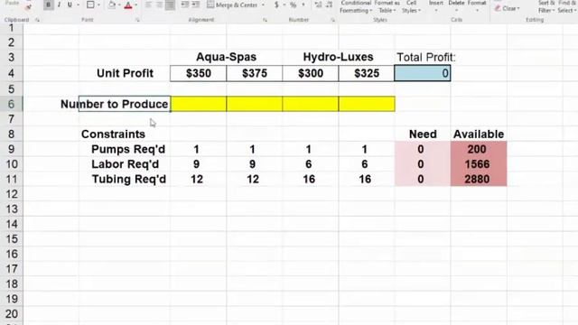Click the Format Painter brush icon

tap(29, 6)
